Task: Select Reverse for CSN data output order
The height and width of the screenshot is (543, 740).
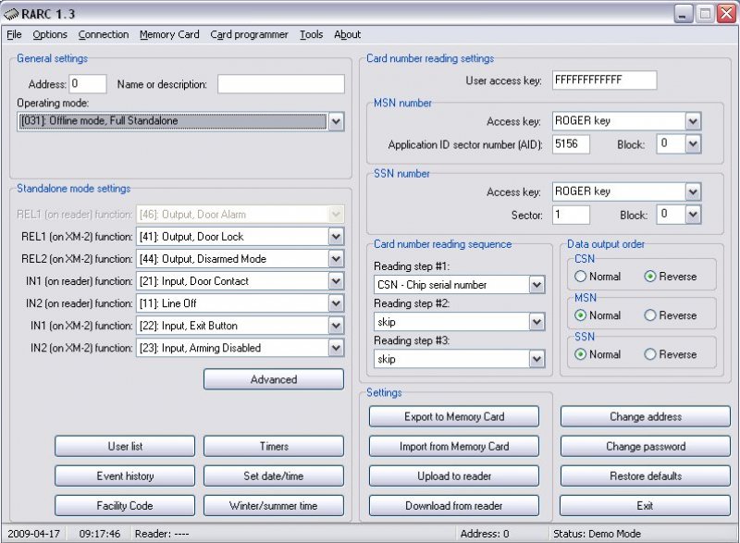Action: coord(650,277)
